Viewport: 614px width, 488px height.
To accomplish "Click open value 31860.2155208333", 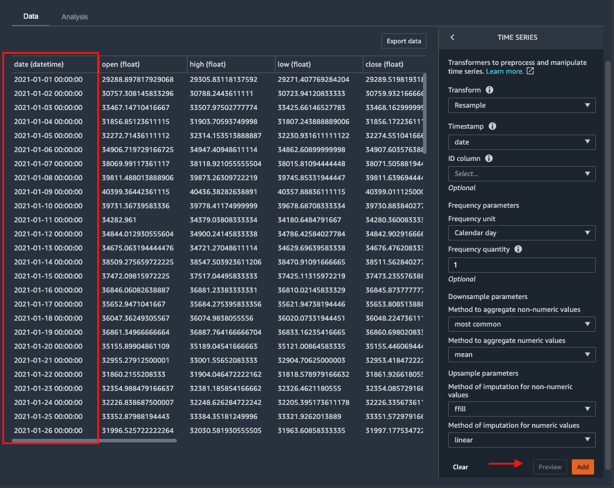I will point(134,374).
